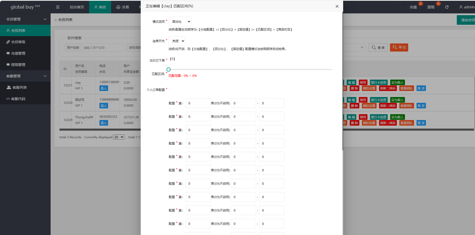This screenshot has height=235, width=475.
Task: Click the third 配置 row range end field
Action: point(272,130)
